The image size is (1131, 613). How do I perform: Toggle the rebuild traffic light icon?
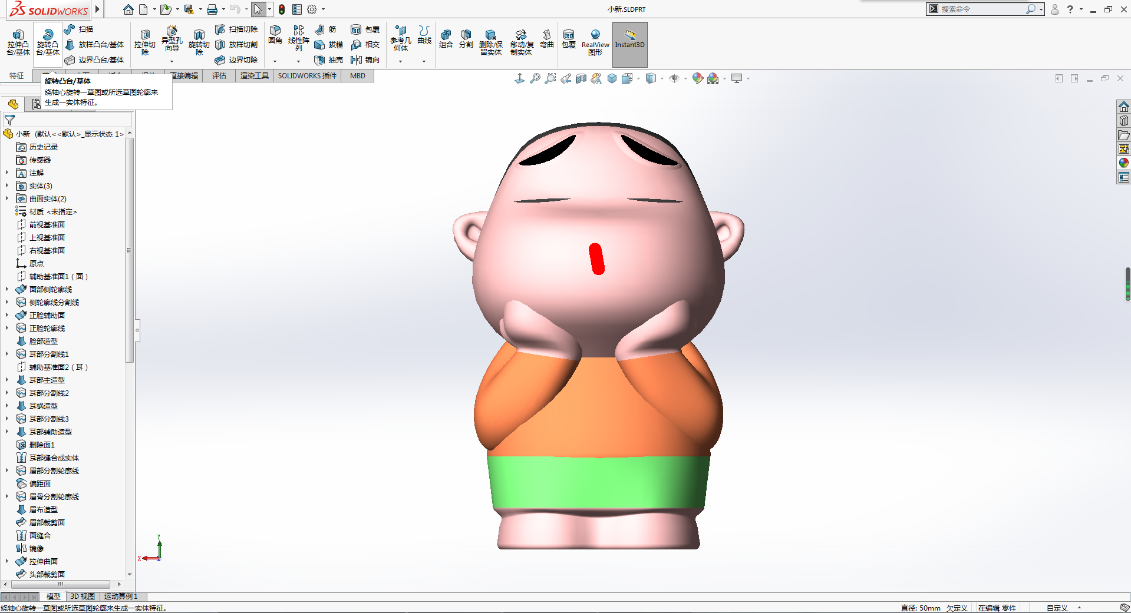point(282,9)
